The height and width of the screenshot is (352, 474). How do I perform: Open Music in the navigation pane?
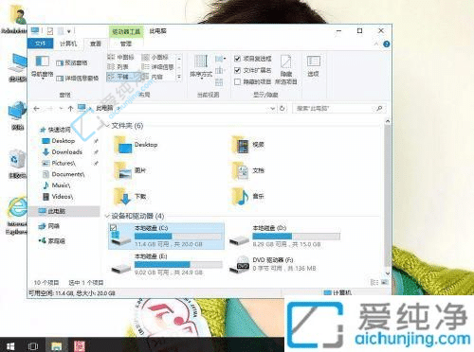click(56, 185)
